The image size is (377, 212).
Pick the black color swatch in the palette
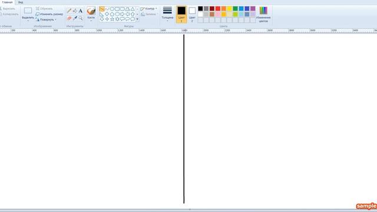[200, 9]
